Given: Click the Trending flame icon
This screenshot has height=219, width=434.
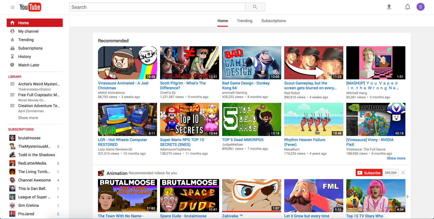Looking at the screenshot, I should point(12,40).
